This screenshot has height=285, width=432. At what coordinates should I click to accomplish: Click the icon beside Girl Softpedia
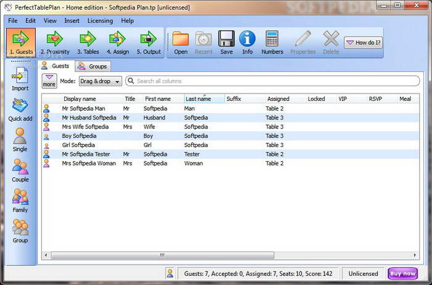coord(46,145)
